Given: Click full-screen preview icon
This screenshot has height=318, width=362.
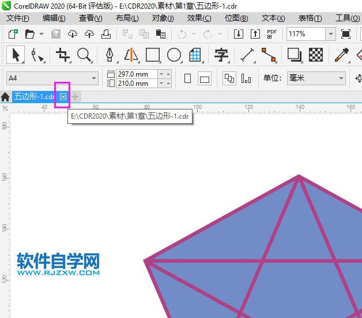Looking at the screenshot, I should tap(346, 34).
